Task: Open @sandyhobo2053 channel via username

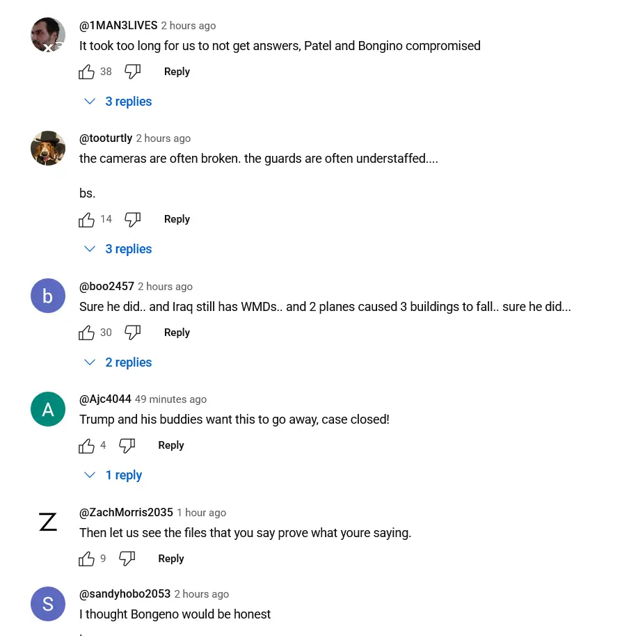Action: coord(125,594)
